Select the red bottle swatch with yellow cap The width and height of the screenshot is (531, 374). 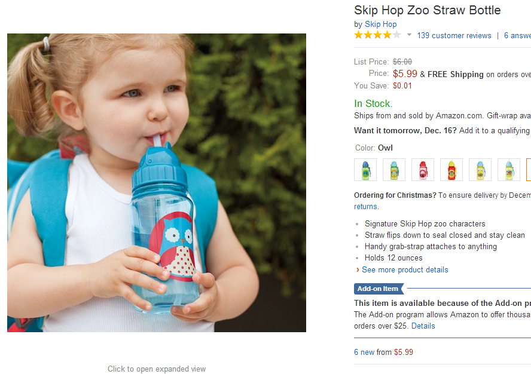(451, 170)
